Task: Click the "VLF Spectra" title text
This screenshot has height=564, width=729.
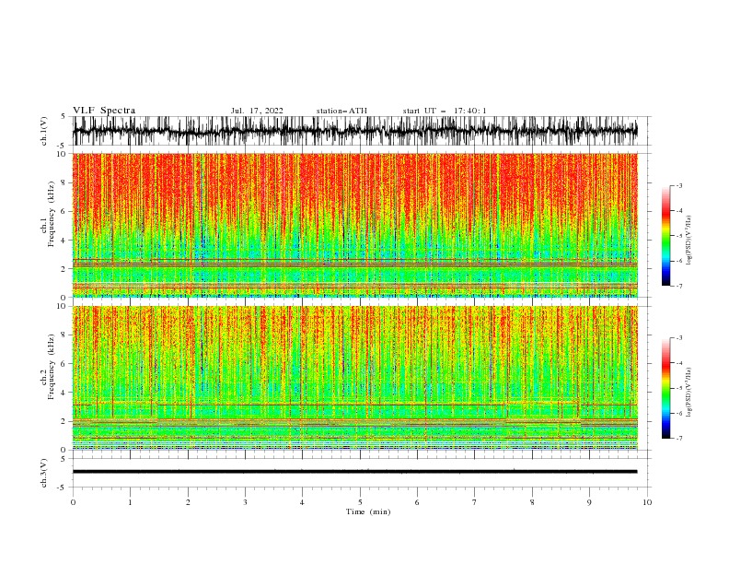Action: pyautogui.click(x=104, y=111)
